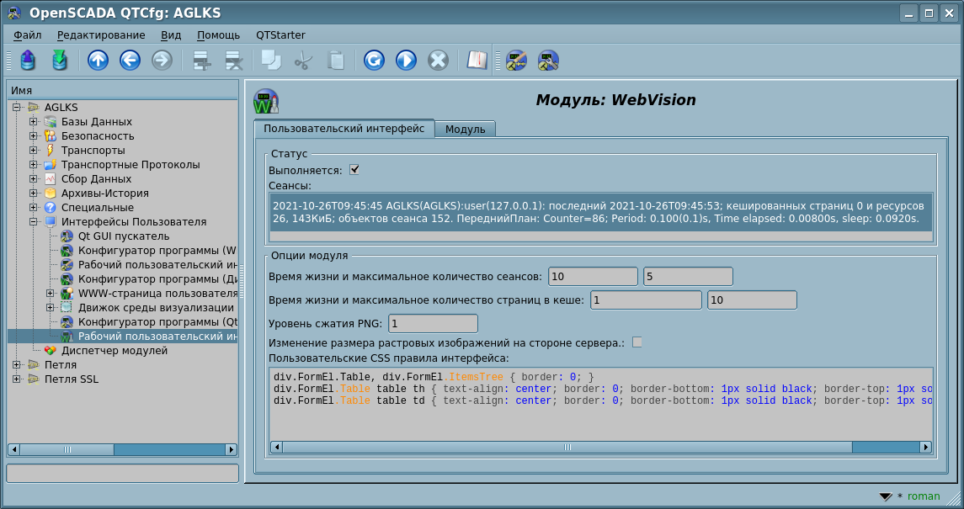The image size is (964, 509).
Task: Click the WebVision module icon beside the title
Action: [x=266, y=101]
